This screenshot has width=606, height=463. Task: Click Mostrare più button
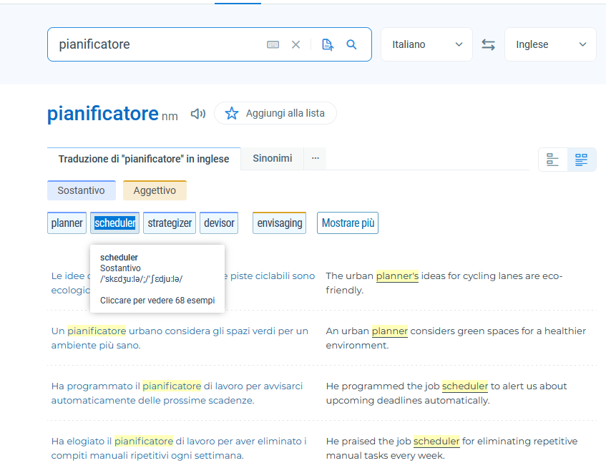[x=347, y=223]
